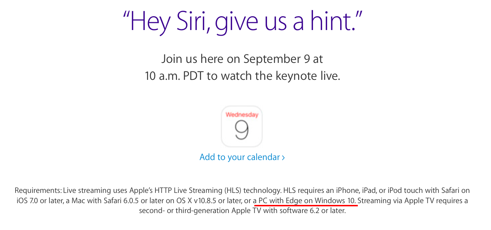
Task: Click the "Join us here on September 9 at" line
Action: 242,59
